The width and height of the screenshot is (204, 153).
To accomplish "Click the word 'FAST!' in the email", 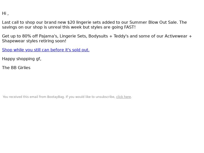I will (130, 27).
